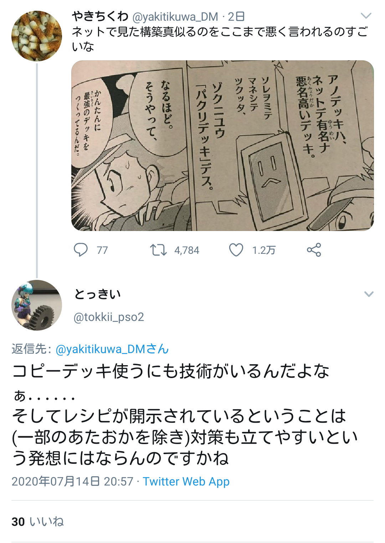This screenshot has height=543, width=385.
Task: Open the とっきい display name
Action: pyautogui.click(x=97, y=294)
